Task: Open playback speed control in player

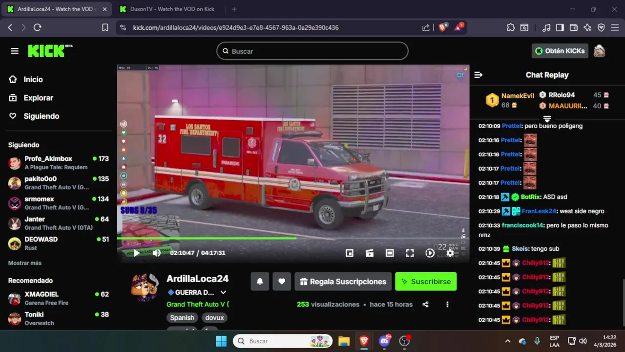Action: coord(430,253)
